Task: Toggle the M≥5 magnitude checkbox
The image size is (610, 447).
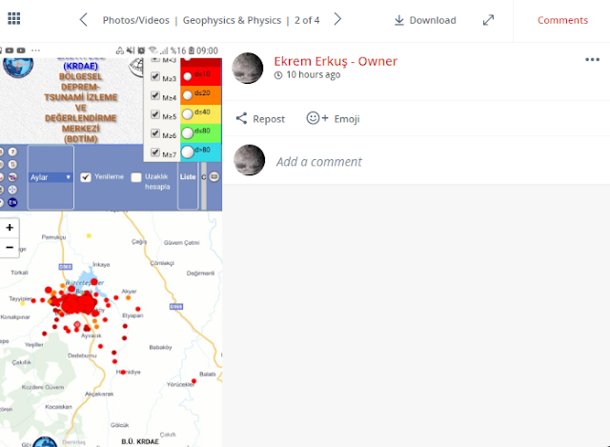Action: [x=155, y=114]
